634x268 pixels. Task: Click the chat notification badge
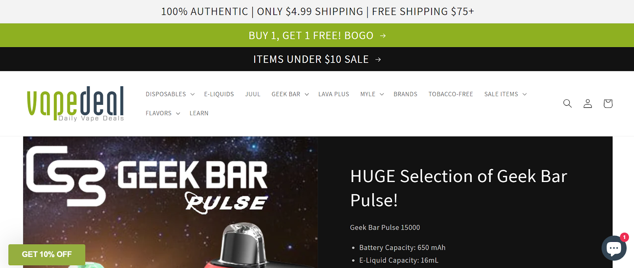pyautogui.click(x=624, y=237)
